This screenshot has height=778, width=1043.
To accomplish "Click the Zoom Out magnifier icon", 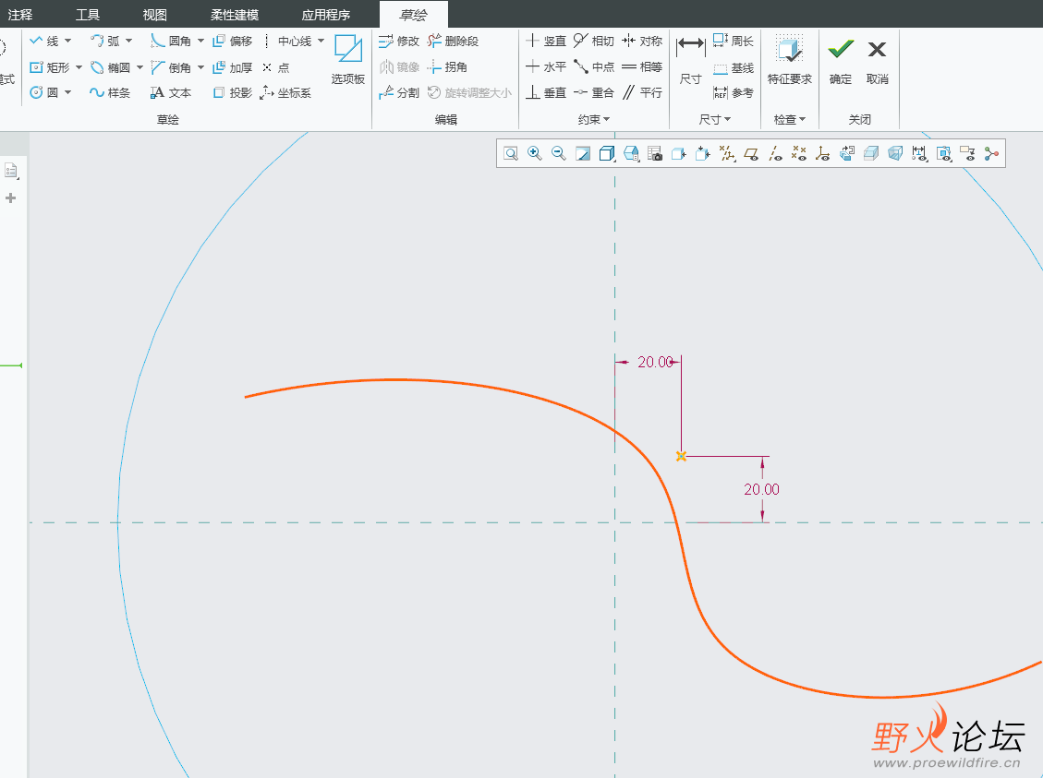I will (x=559, y=153).
